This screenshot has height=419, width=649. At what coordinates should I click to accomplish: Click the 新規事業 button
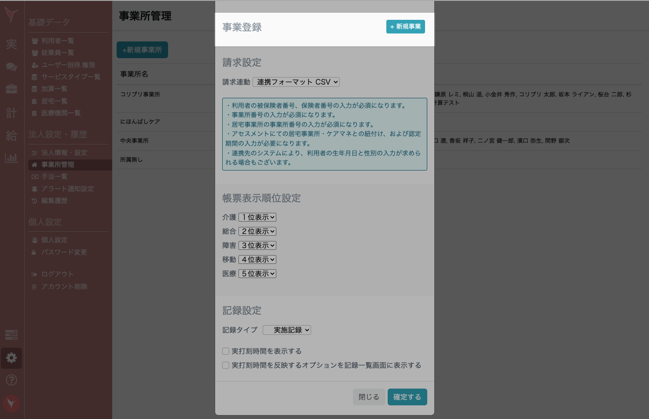pyautogui.click(x=405, y=26)
